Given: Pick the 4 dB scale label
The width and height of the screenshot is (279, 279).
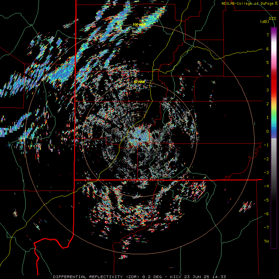Looking at the screenshot, I should click(268, 76).
